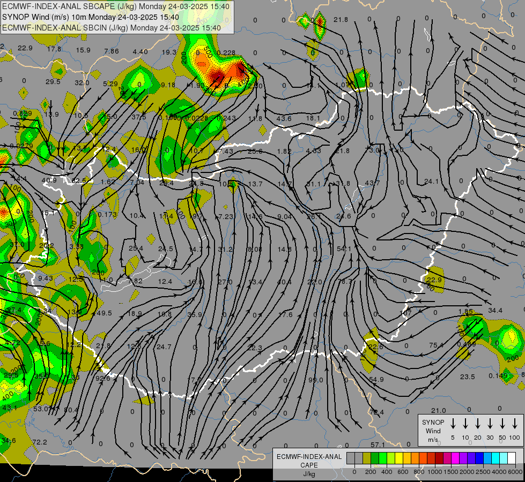Image resolution: width=525 pixels, height=482 pixels.
Task: Click the SYNOP Wind 10m header line
Action: coord(91,17)
